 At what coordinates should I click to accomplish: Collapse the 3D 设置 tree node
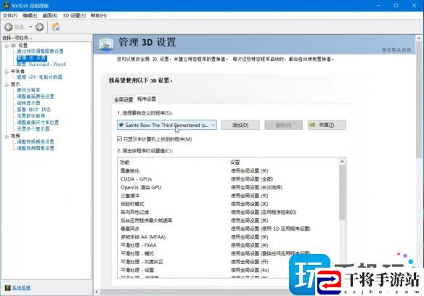tap(7, 46)
